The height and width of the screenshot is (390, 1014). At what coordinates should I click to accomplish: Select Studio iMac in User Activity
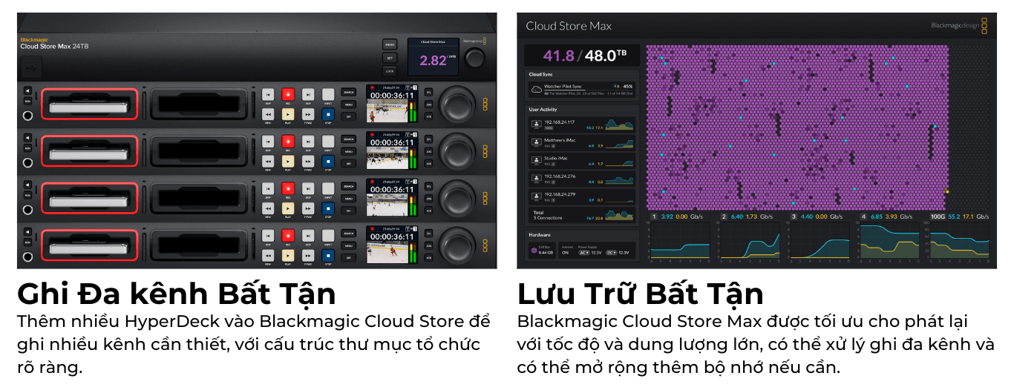coord(582,159)
